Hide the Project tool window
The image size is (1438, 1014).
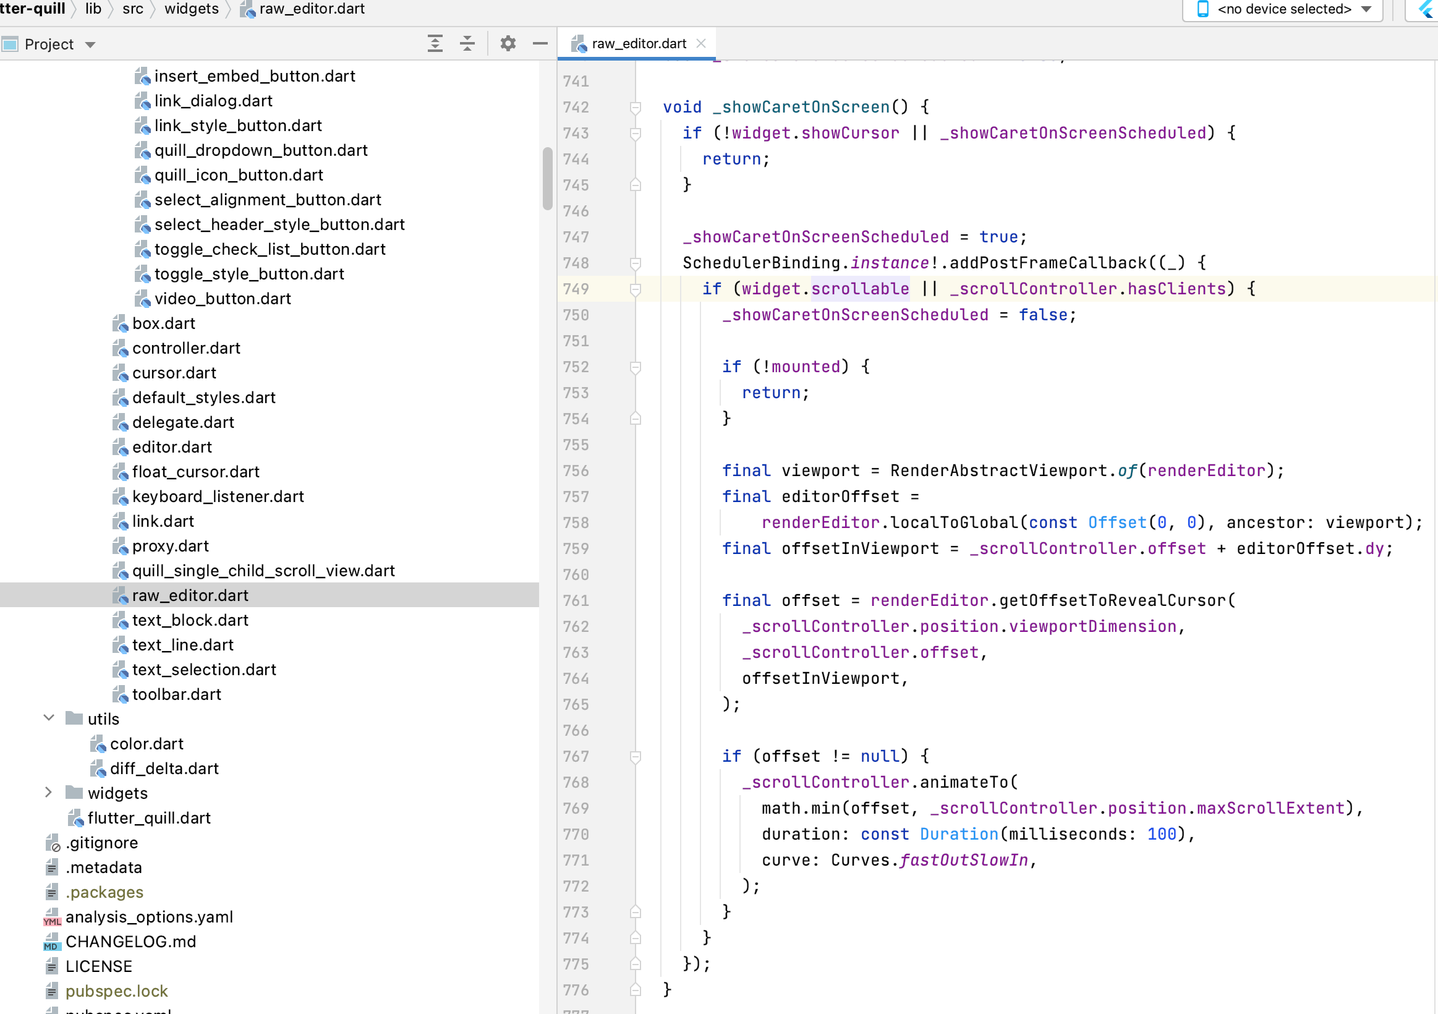pyautogui.click(x=539, y=43)
